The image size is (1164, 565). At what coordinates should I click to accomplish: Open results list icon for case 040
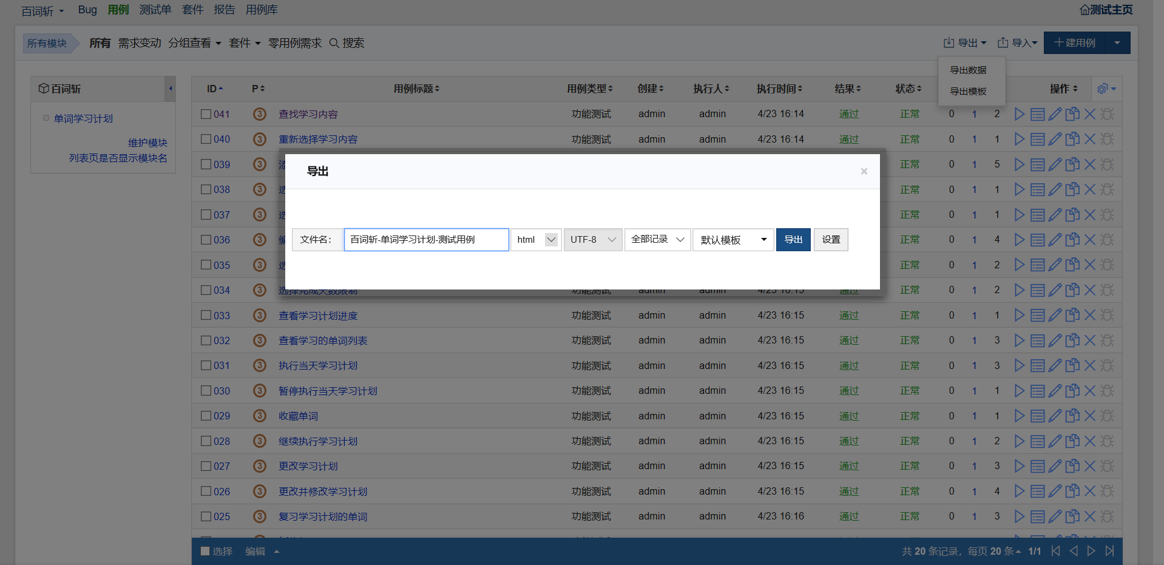coord(1037,140)
